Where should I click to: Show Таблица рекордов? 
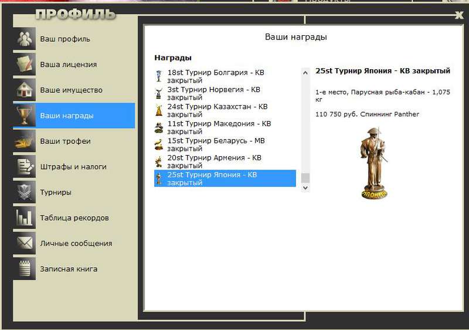point(74,218)
